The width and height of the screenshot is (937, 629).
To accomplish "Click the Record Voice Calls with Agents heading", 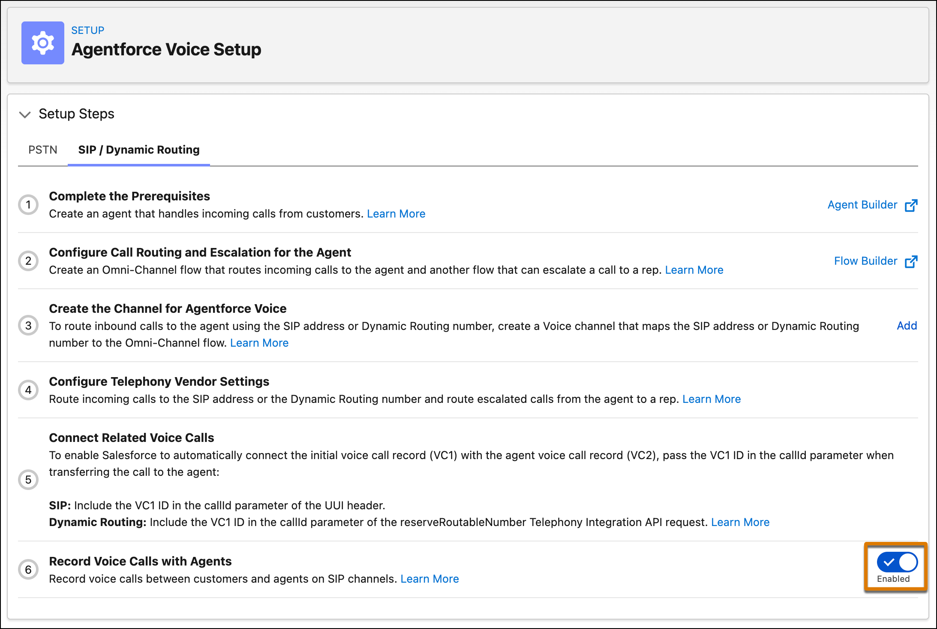I will click(x=140, y=561).
